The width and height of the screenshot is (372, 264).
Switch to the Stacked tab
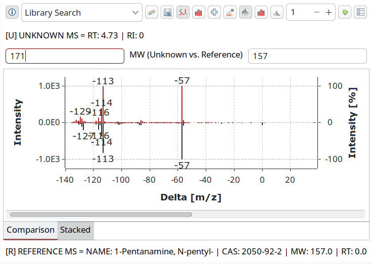[x=75, y=230]
